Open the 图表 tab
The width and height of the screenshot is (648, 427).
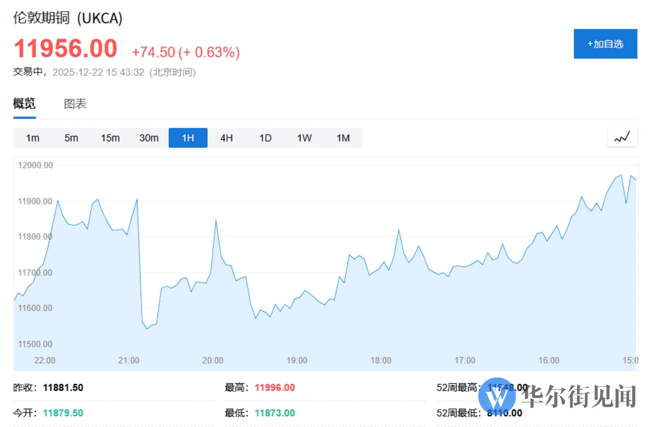point(75,104)
